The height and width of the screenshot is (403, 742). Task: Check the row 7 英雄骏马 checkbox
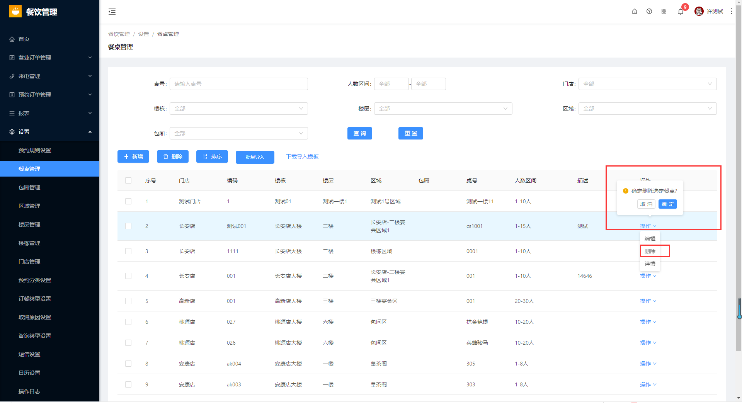[x=128, y=343]
